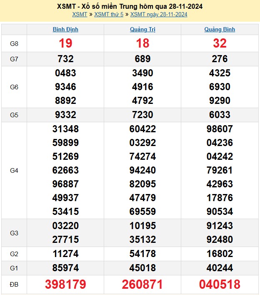Click Bình Định special prize 398179
Viewport: 260px width, 295px height.
[x=65, y=285]
